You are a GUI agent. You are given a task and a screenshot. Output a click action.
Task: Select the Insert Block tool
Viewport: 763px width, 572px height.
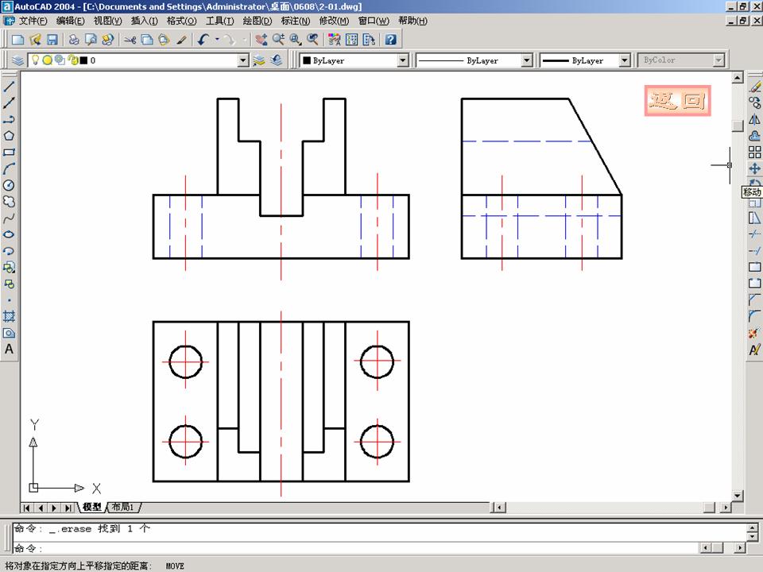[9, 267]
